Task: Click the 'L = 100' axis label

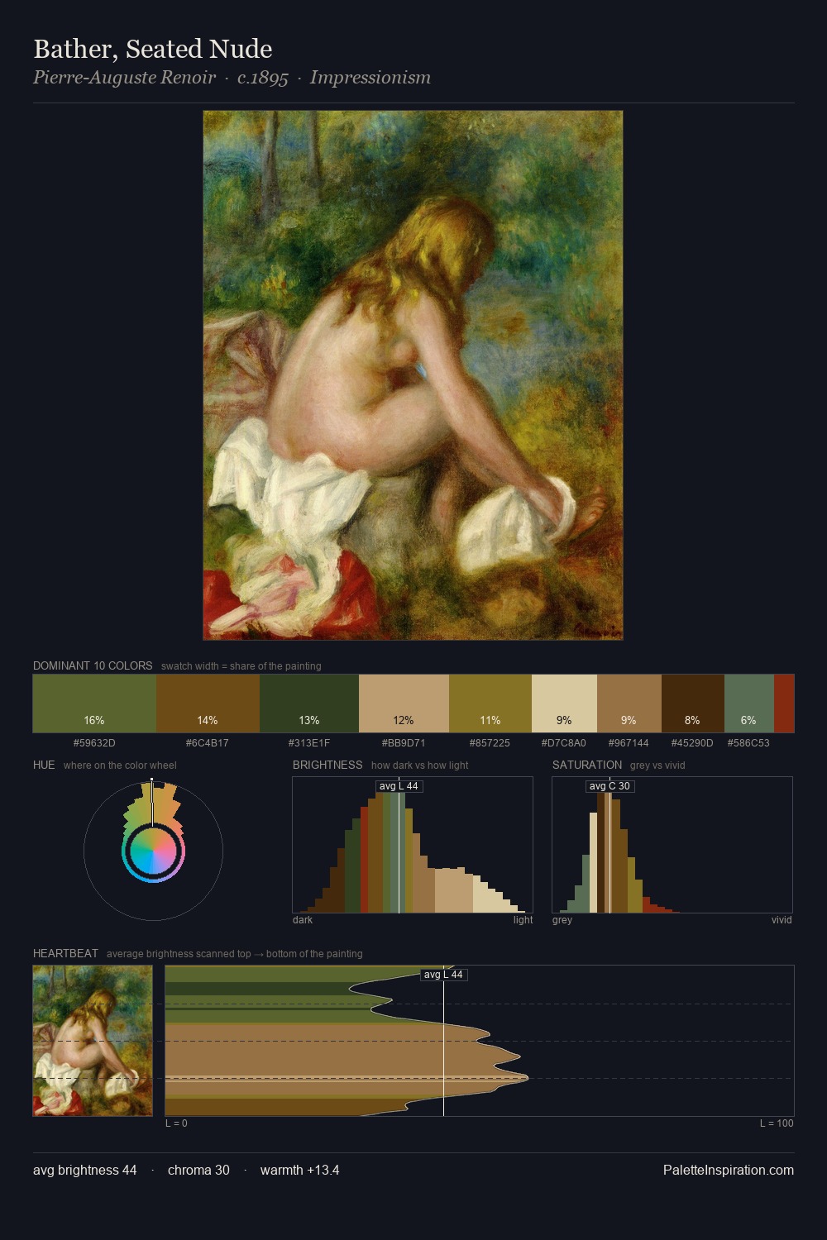Action: pyautogui.click(x=777, y=1123)
